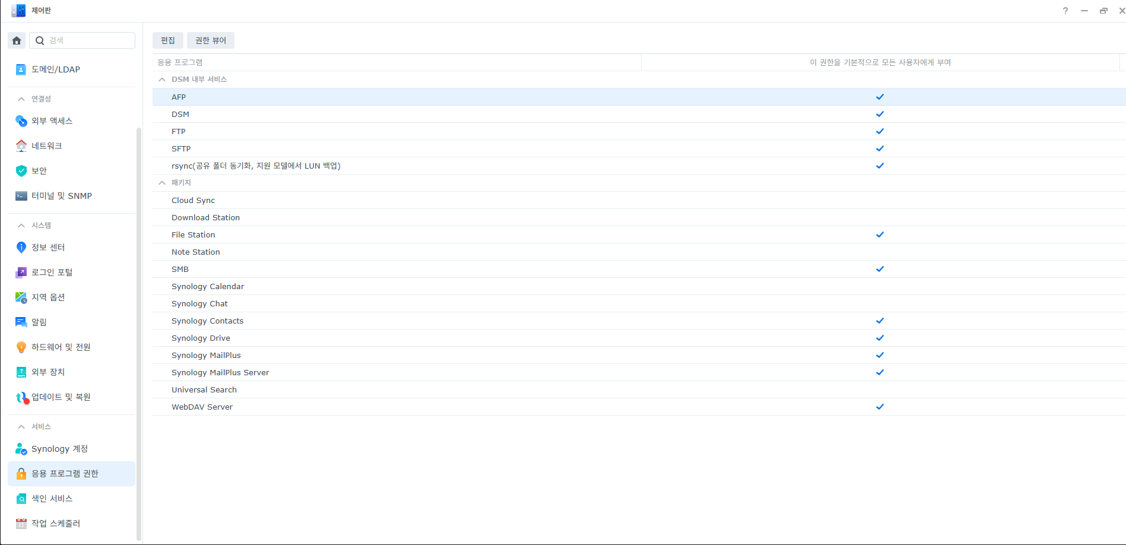Select the Universal Search row
1126x545 pixels.
click(639, 389)
